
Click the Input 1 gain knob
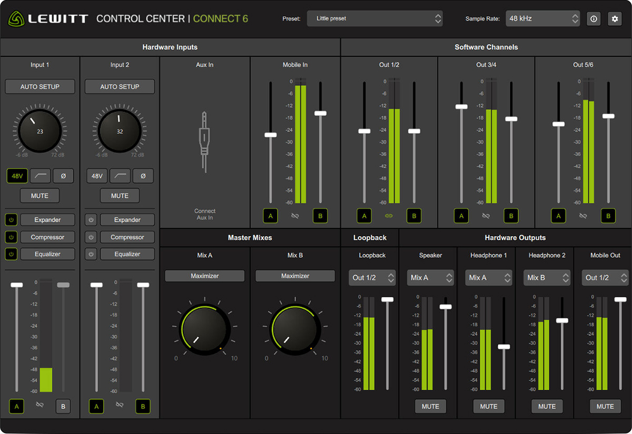40,132
